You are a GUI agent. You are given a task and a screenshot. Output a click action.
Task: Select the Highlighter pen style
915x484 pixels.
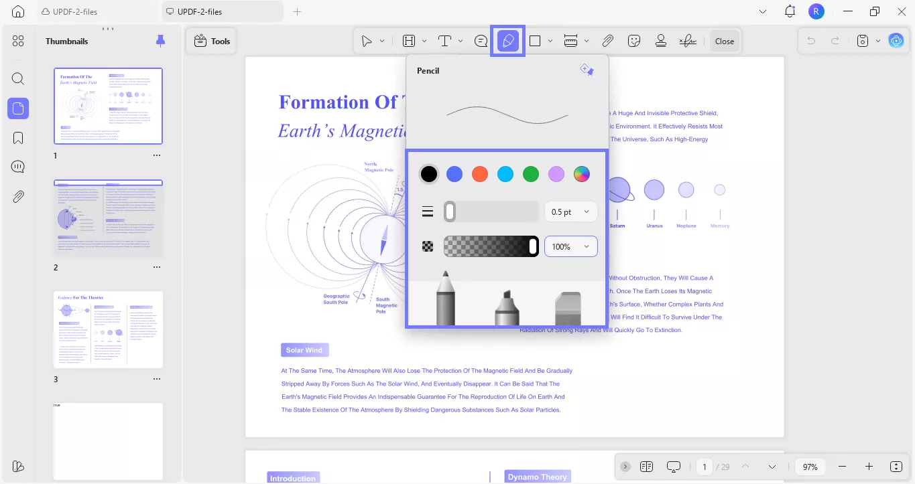[x=507, y=301]
